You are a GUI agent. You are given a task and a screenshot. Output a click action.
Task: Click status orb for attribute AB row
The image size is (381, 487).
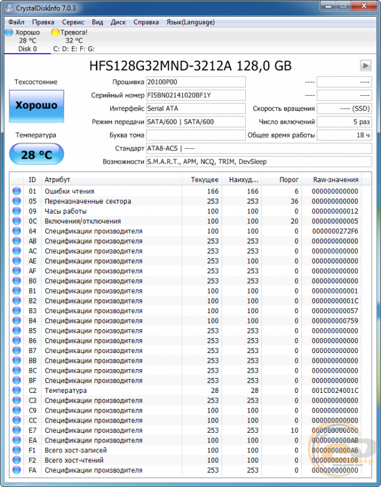pos(17,241)
